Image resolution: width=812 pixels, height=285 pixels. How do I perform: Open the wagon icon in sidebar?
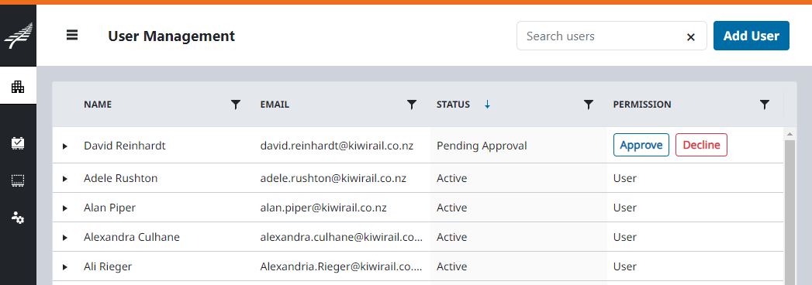pyautogui.click(x=18, y=180)
